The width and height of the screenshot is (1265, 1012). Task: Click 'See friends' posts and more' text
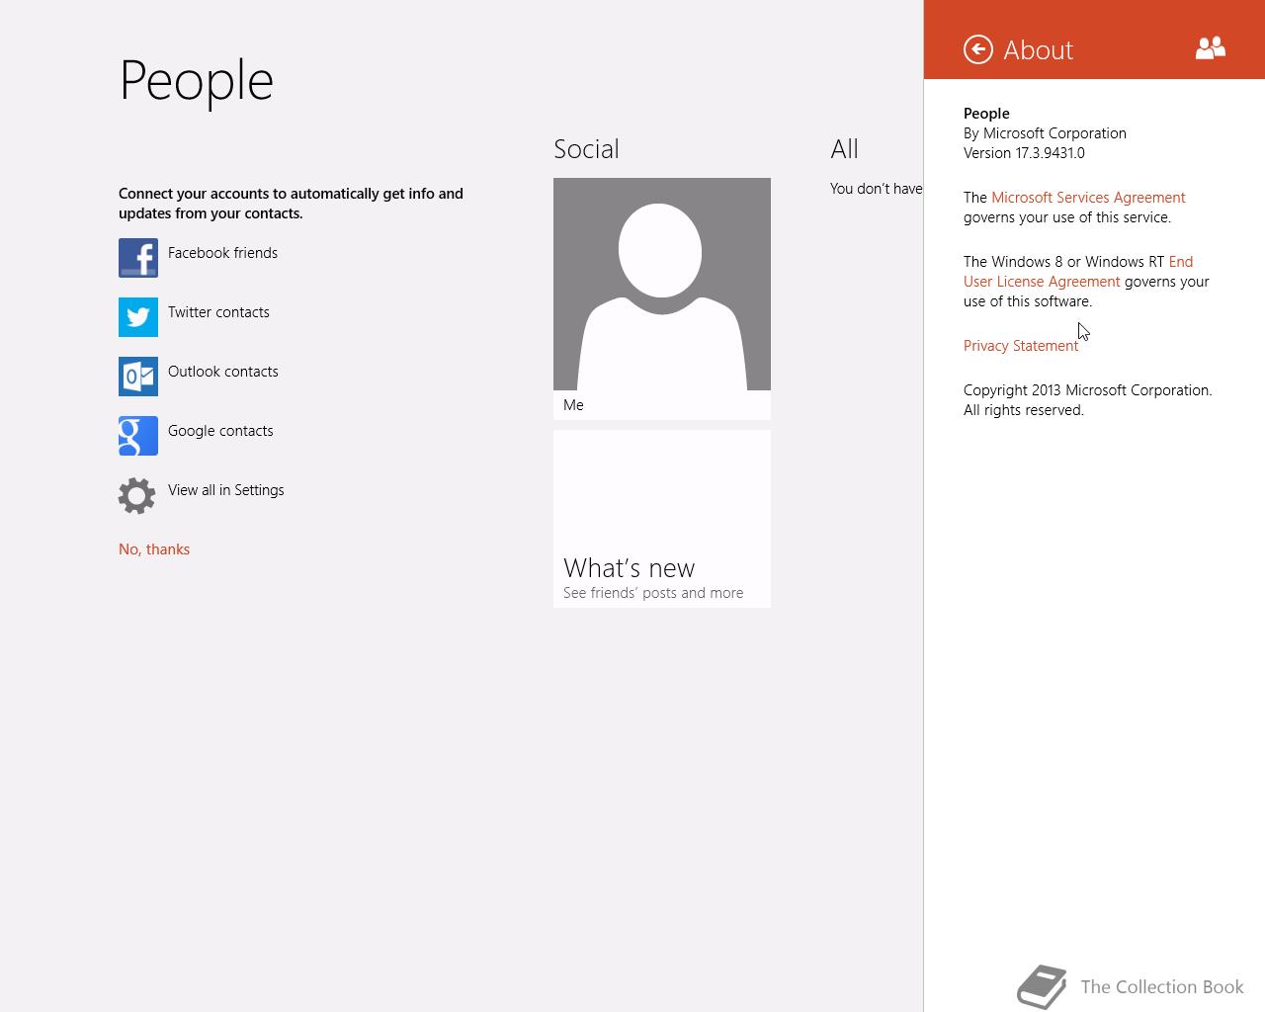653,593
